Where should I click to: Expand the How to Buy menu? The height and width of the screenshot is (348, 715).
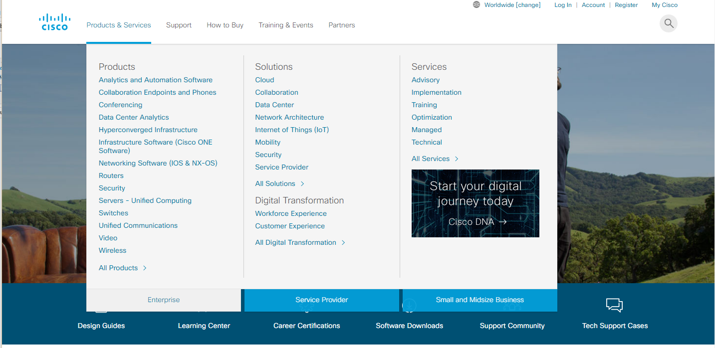point(225,25)
